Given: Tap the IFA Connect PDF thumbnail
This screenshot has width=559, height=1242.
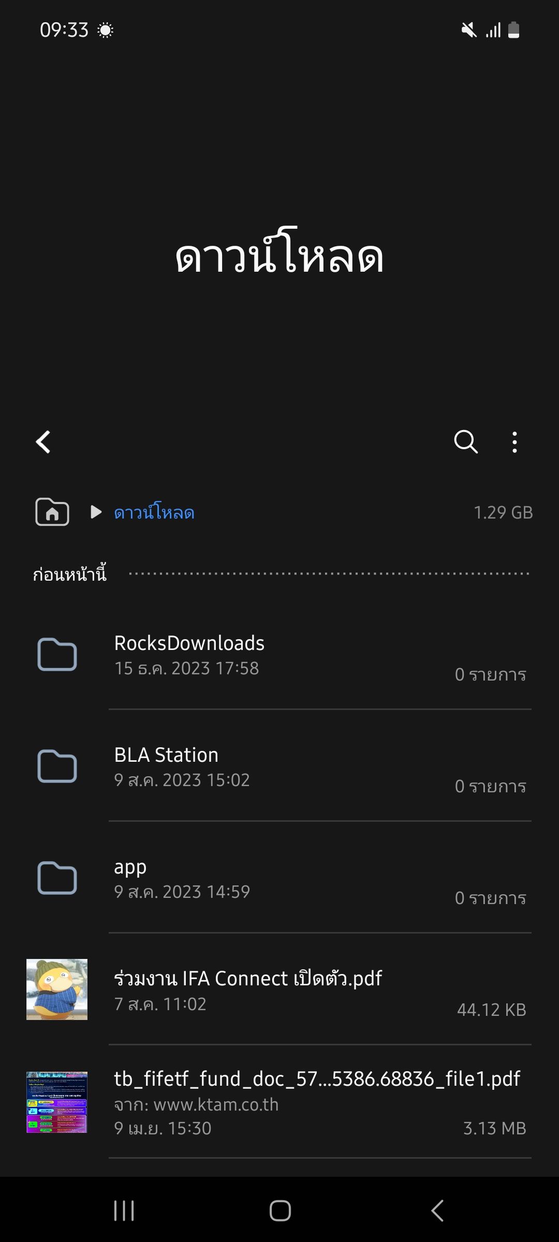Looking at the screenshot, I should click(x=57, y=989).
